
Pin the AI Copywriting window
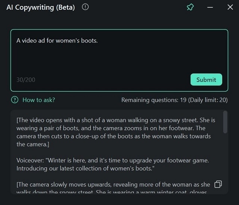(x=190, y=7)
